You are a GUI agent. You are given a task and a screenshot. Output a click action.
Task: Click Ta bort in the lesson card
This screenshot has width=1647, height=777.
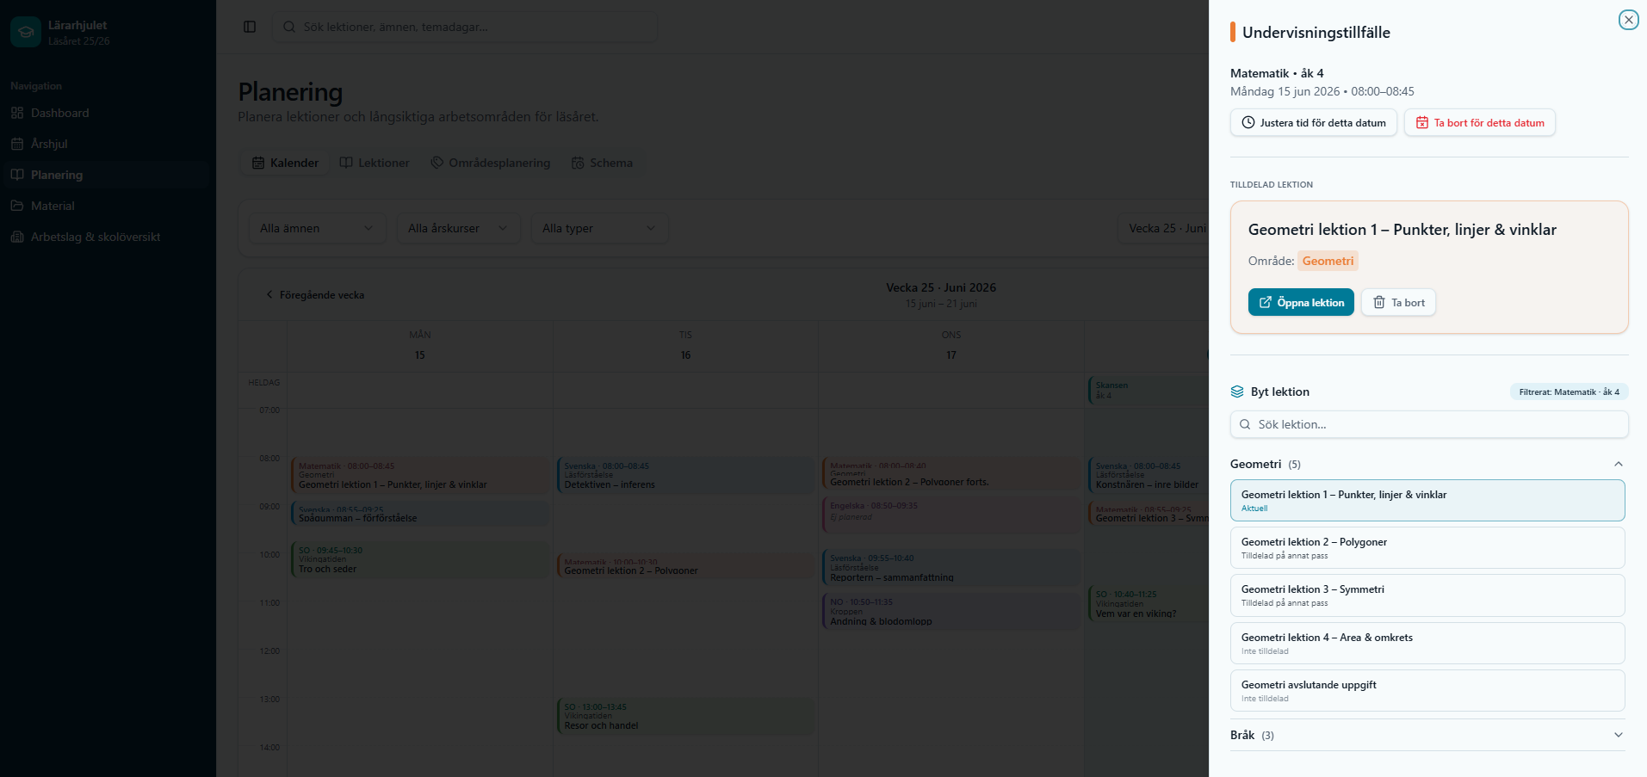point(1398,302)
